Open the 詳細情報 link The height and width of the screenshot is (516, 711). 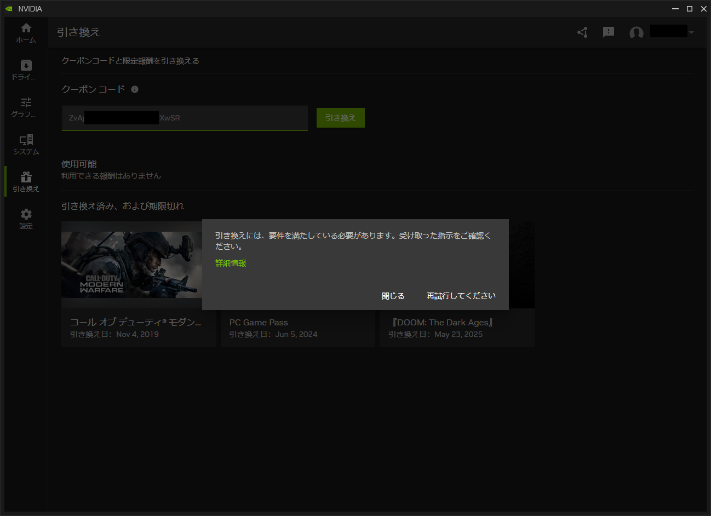(231, 263)
